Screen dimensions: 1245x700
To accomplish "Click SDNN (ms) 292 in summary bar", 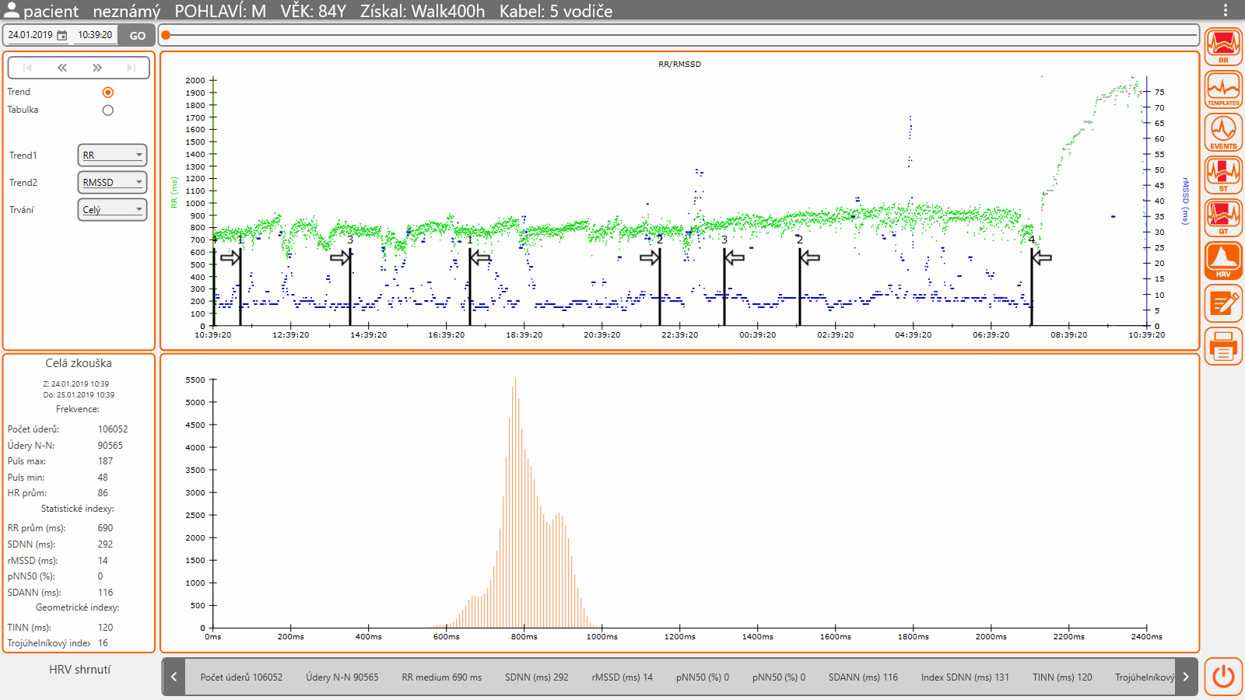I will pyautogui.click(x=536, y=677).
